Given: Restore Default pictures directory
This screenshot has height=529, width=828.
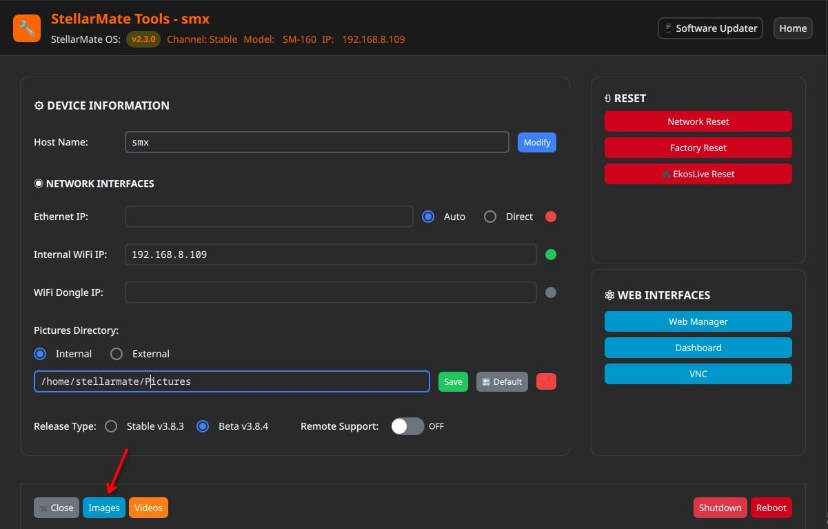Looking at the screenshot, I should pos(502,381).
